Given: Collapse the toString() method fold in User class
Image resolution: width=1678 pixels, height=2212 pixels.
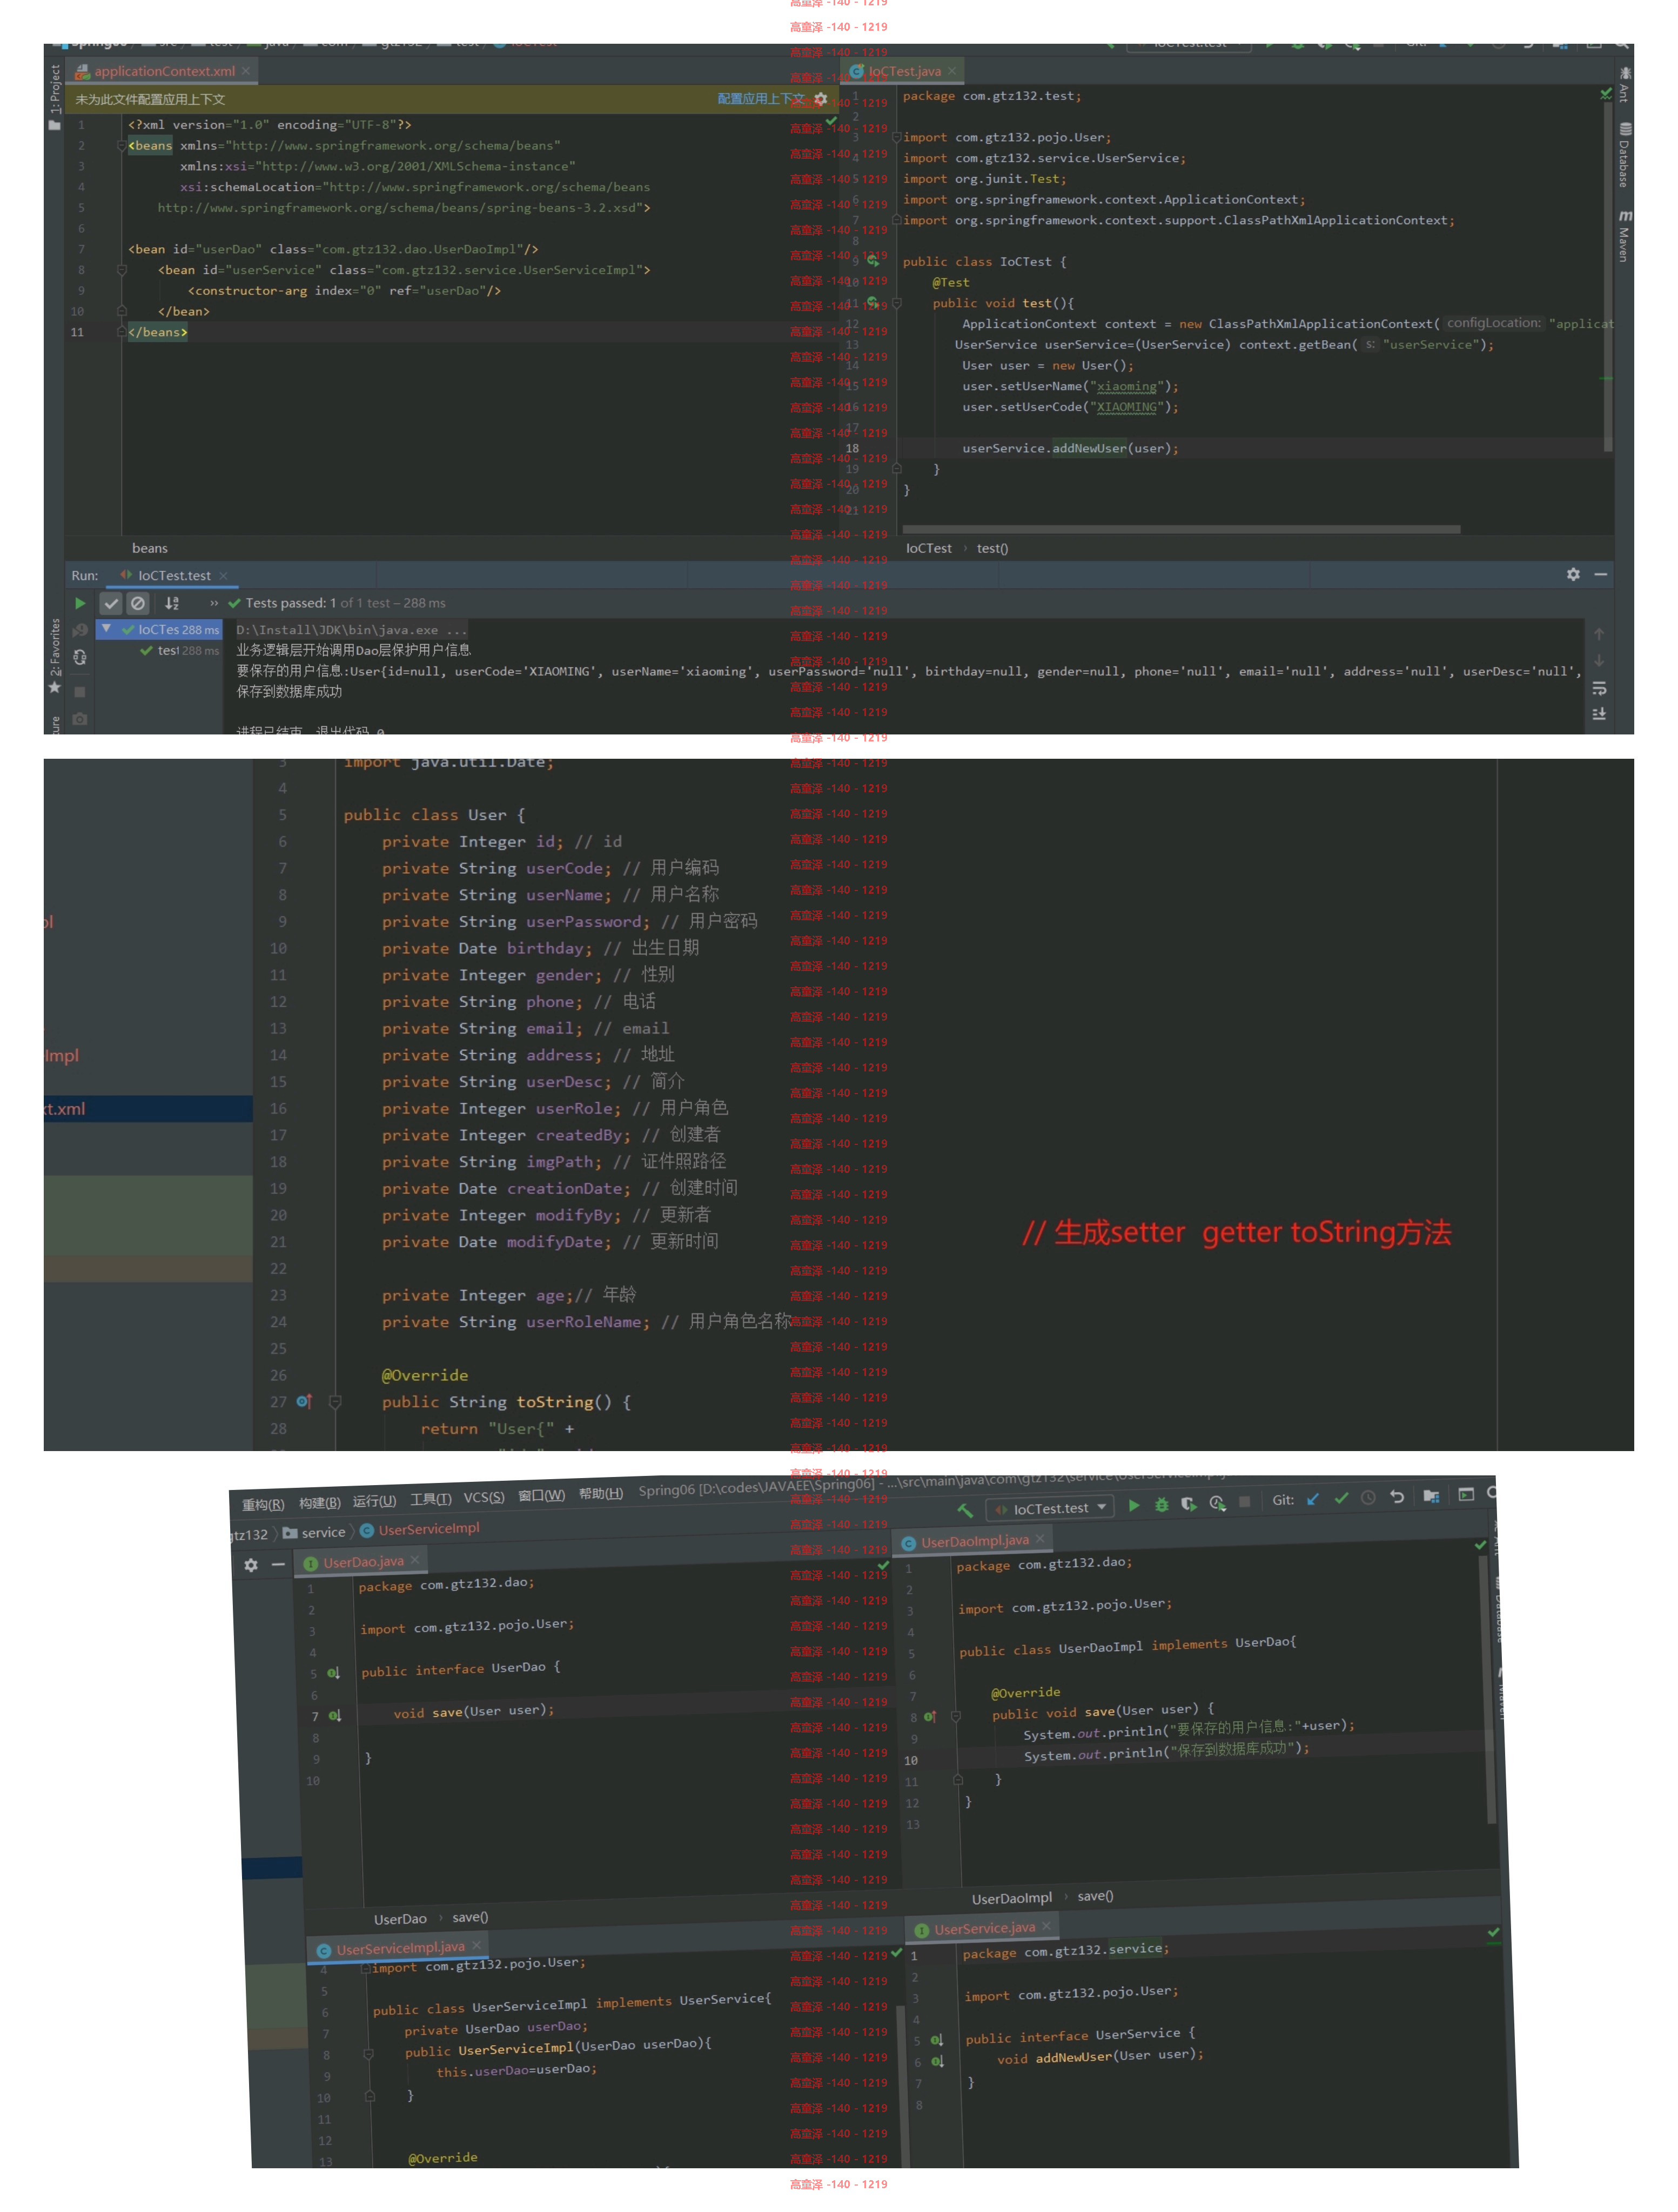Looking at the screenshot, I should (335, 1401).
